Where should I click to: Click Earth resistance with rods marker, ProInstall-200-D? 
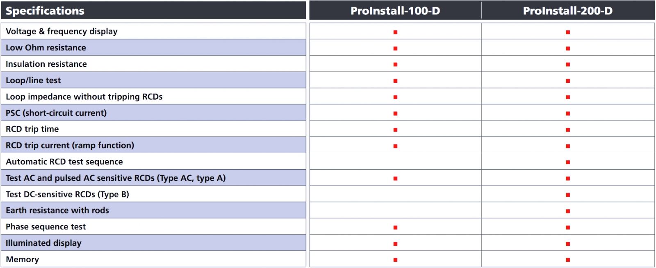[568, 211]
